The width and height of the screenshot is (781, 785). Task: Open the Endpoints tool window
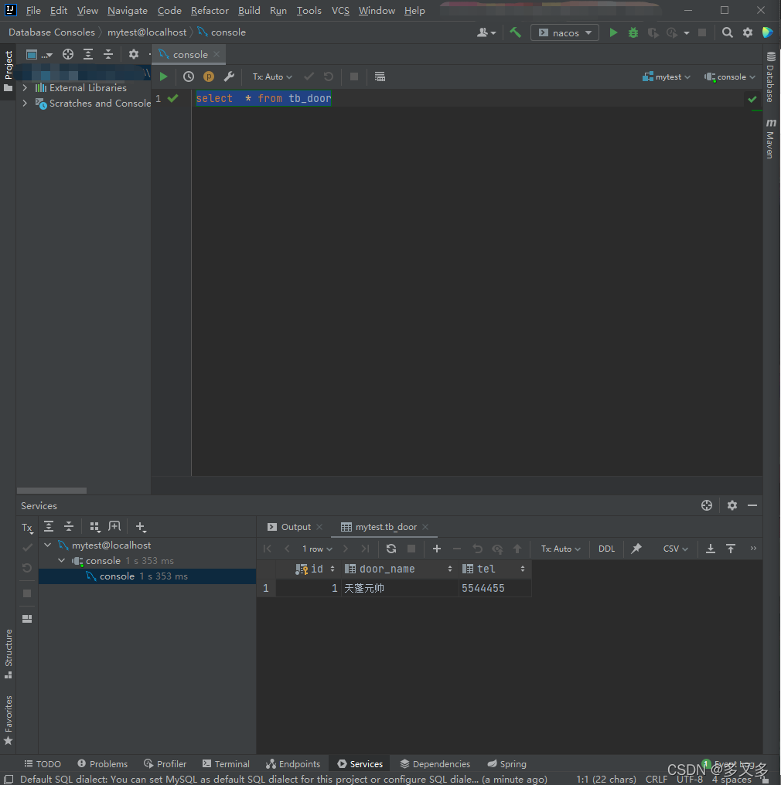pyautogui.click(x=293, y=763)
